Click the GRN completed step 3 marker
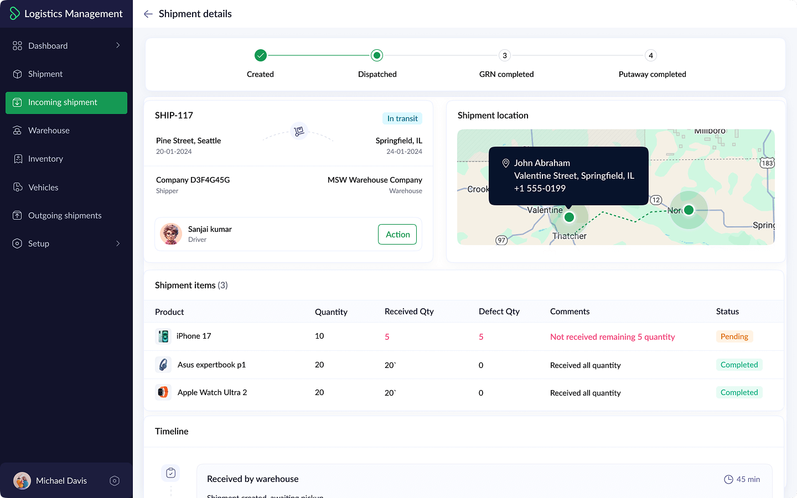Screen dimensions: 797x498 (x=504, y=55)
